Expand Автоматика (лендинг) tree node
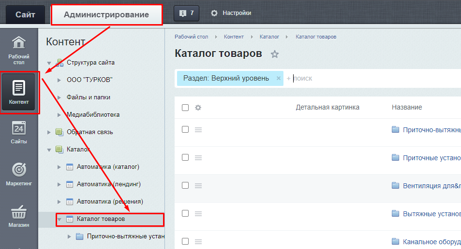Viewport: 461px width, 249px height. pos(59,184)
